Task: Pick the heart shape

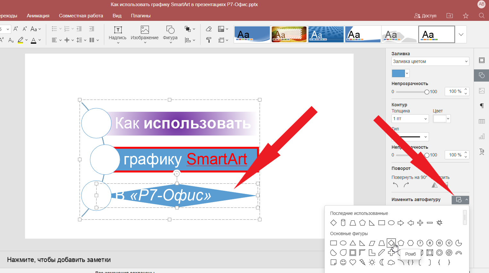Action: pos(353,262)
